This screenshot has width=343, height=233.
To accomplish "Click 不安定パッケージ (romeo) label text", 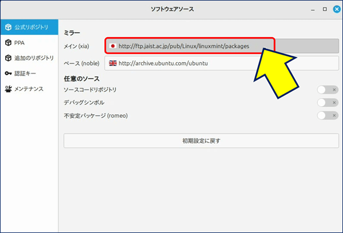I will [x=96, y=115].
